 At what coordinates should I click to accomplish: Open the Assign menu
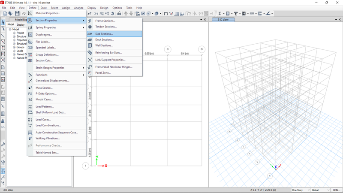pos(66,8)
